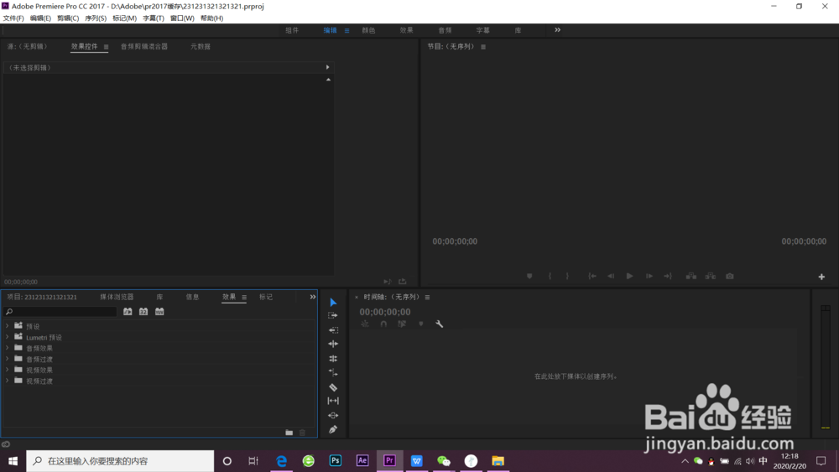Viewport: 839px width, 472px height.
Task: Toggle Add Marker in timeline header
Action: tap(421, 324)
